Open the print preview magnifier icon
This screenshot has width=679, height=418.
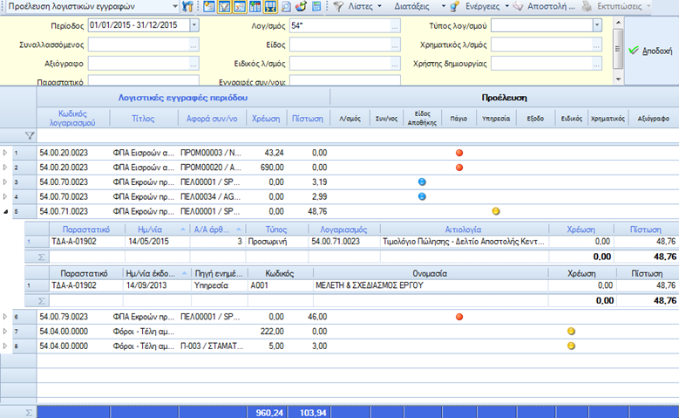coord(286,6)
